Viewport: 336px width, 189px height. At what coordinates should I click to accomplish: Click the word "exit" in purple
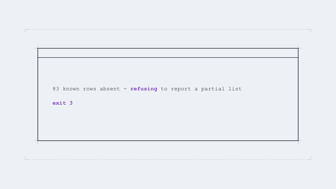(59, 103)
